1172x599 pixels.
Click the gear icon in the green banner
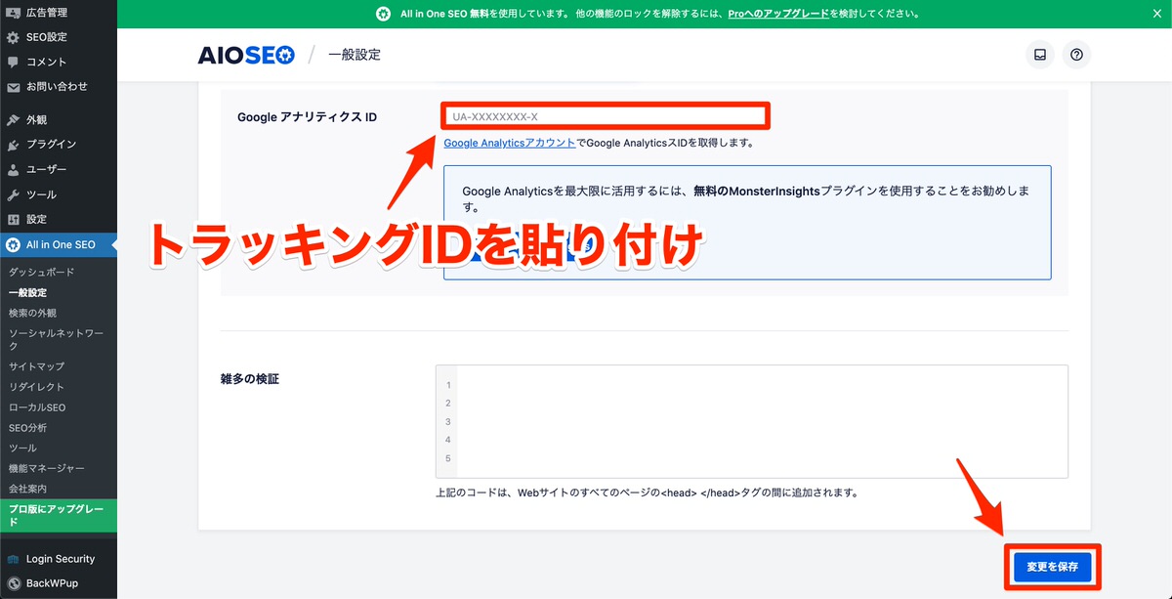click(x=384, y=15)
